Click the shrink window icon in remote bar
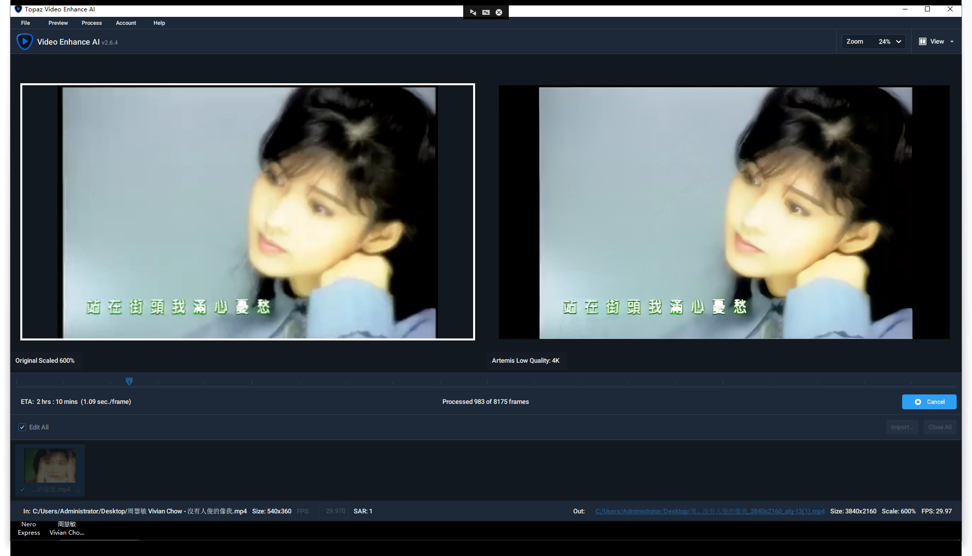 click(x=486, y=12)
